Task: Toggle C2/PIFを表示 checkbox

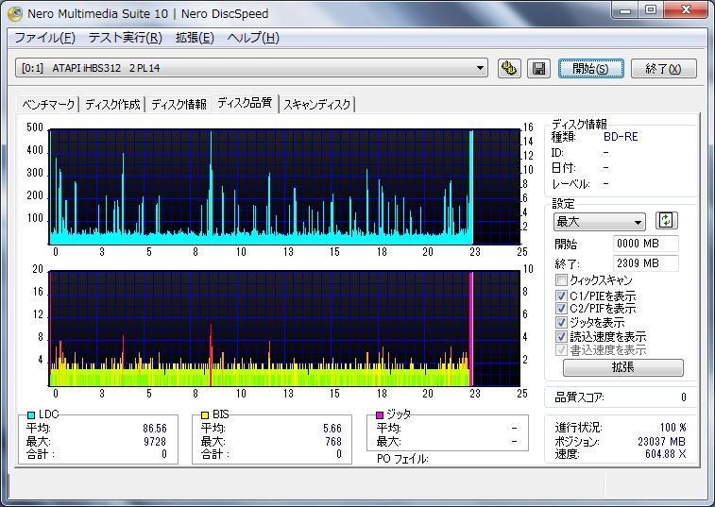Action: pos(561,308)
